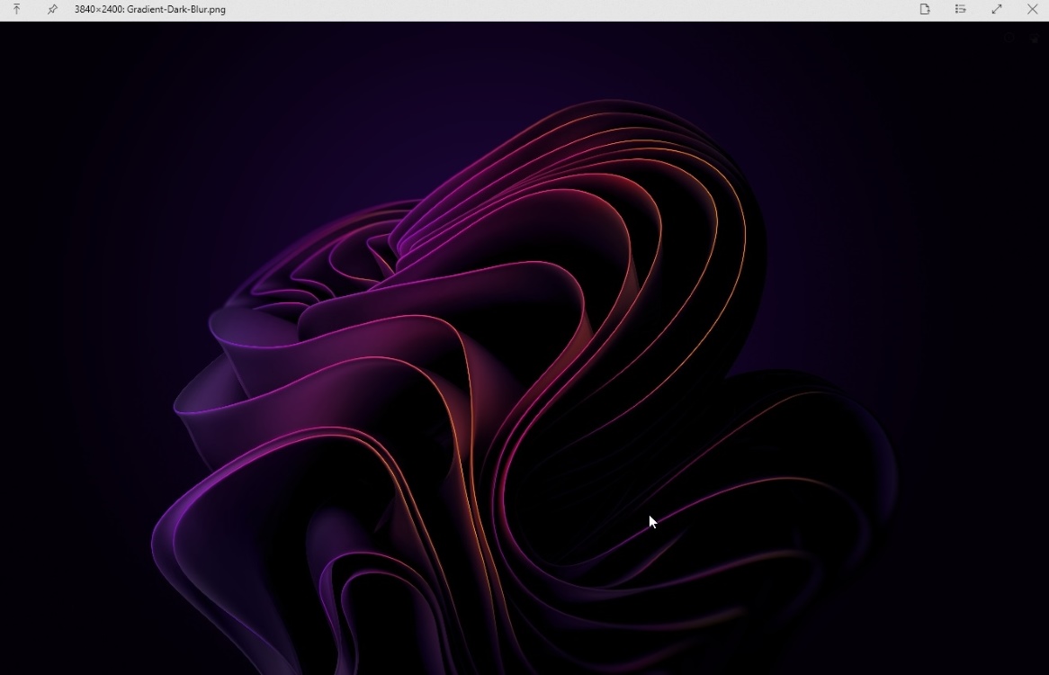The width and height of the screenshot is (1049, 675).
Task: Click the dark top-left corner of the image
Action: pos(27,45)
